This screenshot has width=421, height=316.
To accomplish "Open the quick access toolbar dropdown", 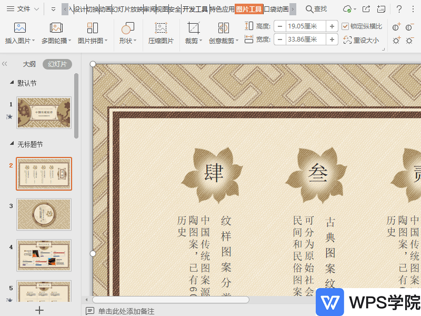I will pos(53,9).
